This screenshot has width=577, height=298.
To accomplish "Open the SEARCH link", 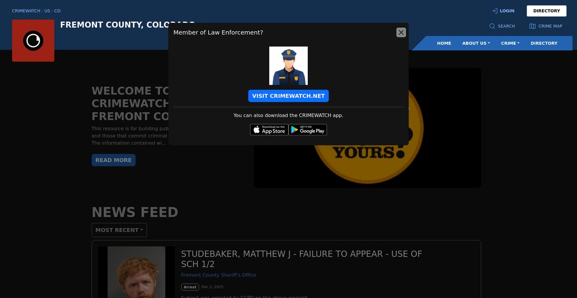I will pos(506,26).
